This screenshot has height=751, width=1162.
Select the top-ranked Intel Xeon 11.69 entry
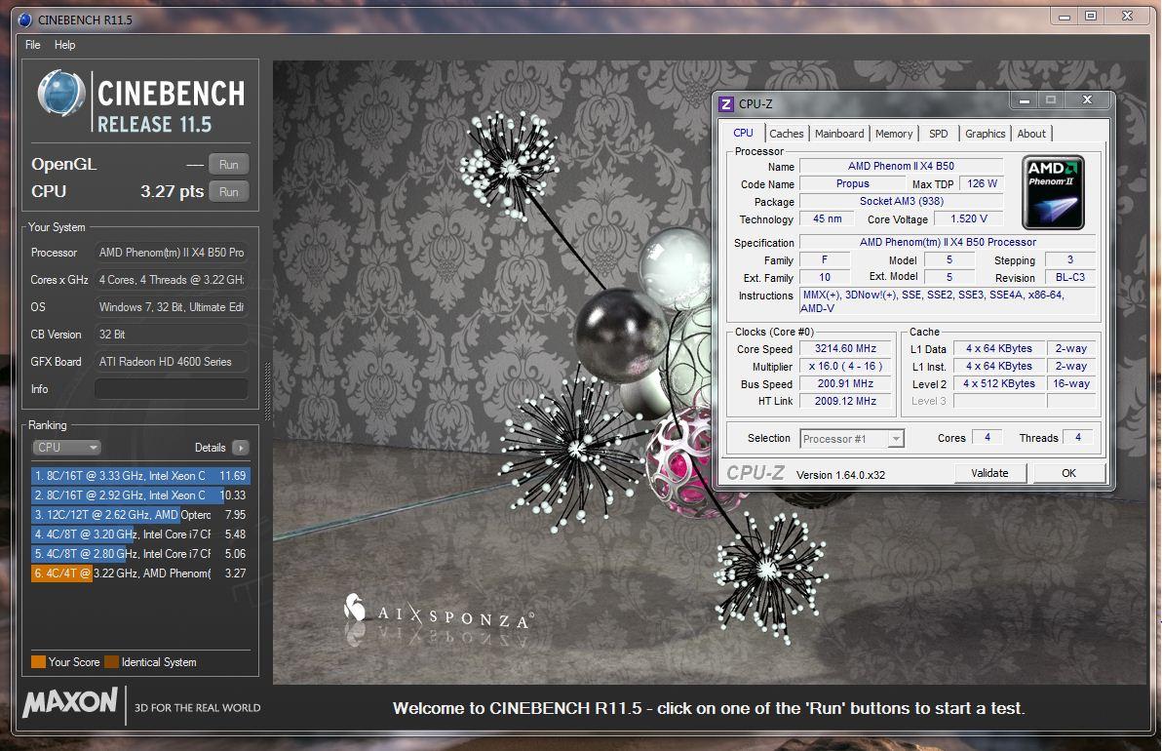[x=140, y=476]
